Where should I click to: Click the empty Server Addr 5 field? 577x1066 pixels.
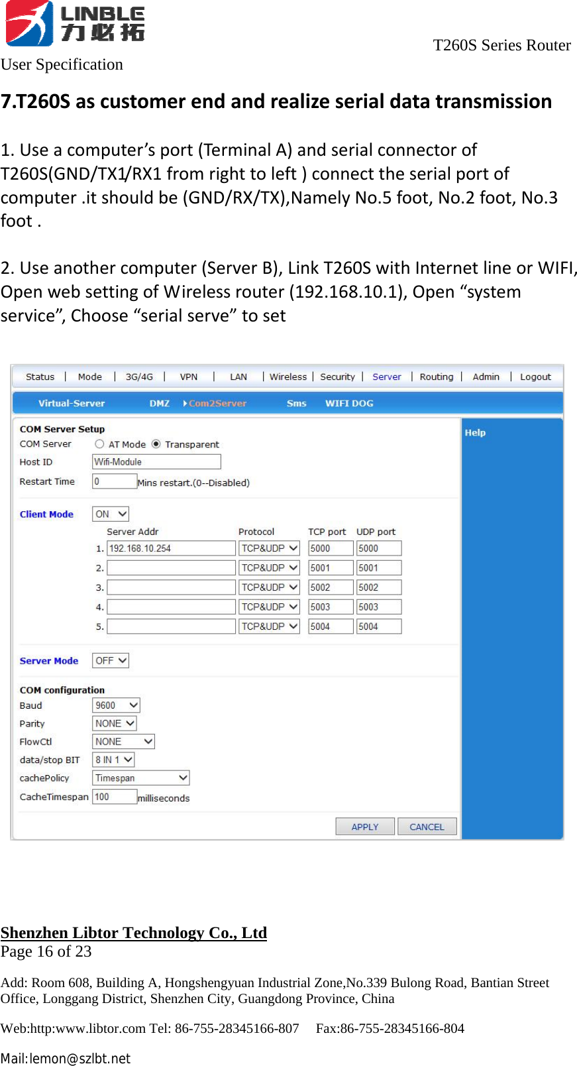172,626
